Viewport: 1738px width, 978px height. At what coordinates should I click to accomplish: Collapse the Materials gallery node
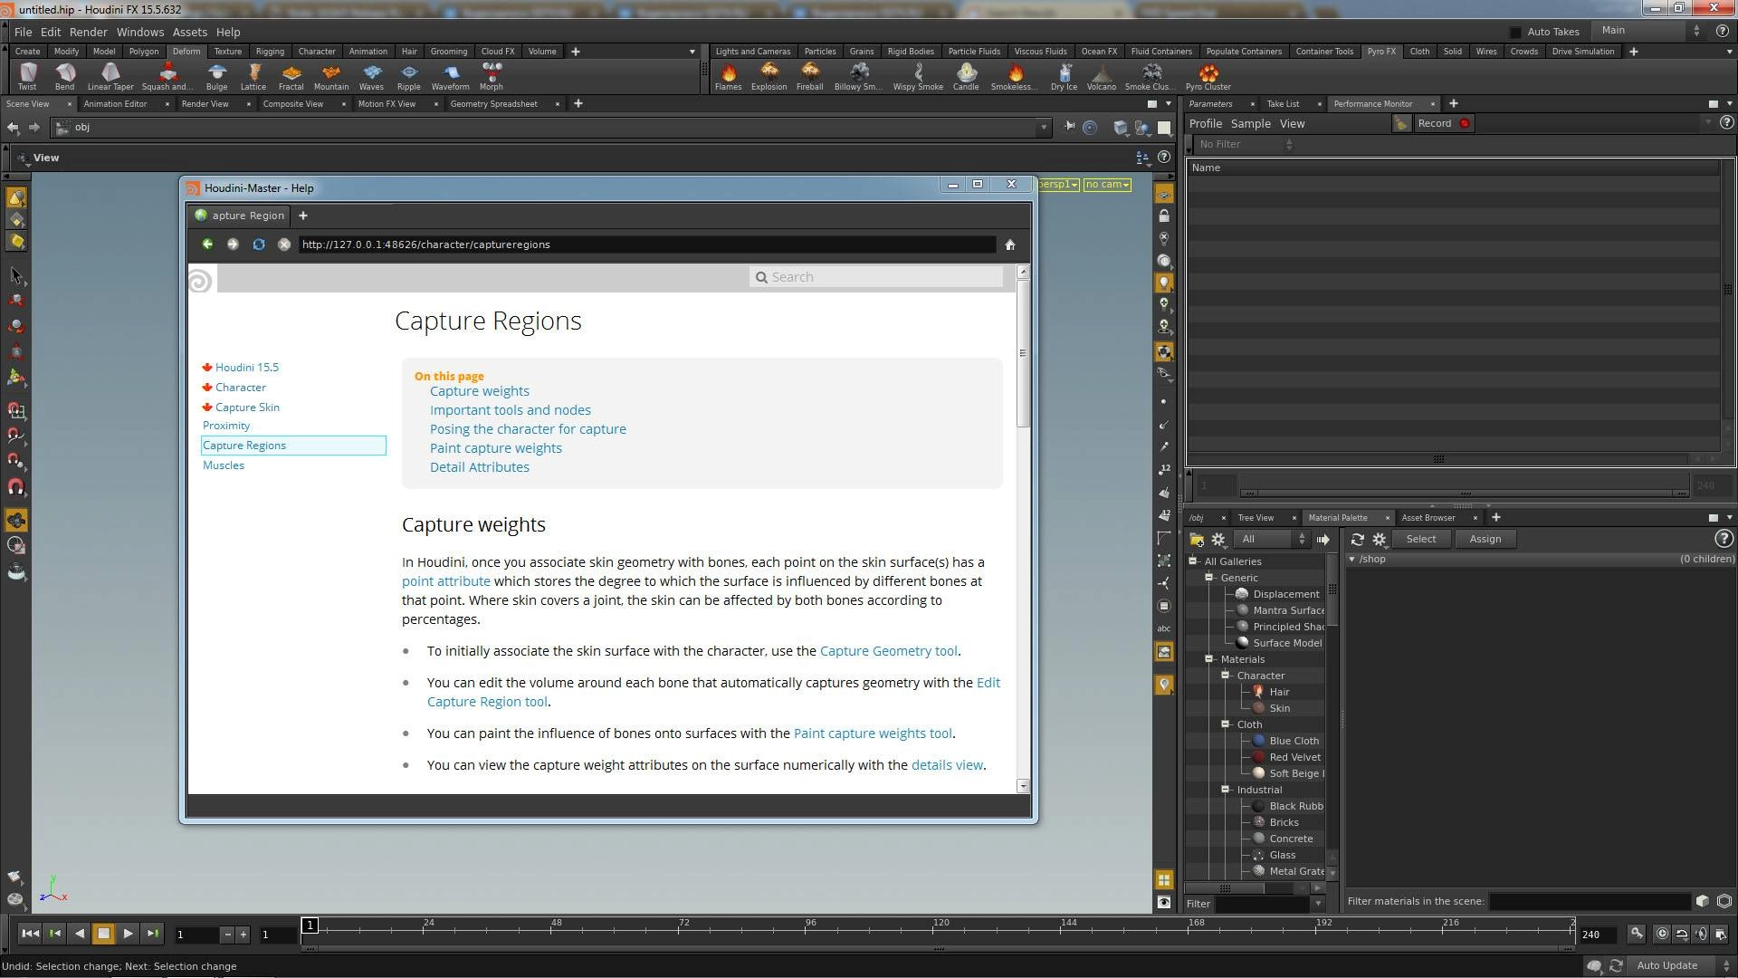pos(1209,659)
